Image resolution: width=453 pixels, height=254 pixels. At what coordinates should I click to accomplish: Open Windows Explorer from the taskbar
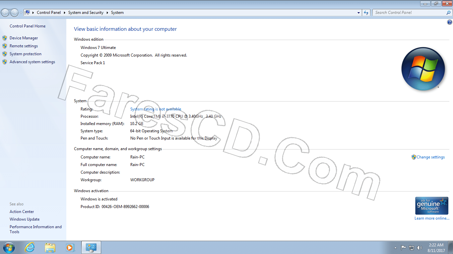click(x=50, y=247)
